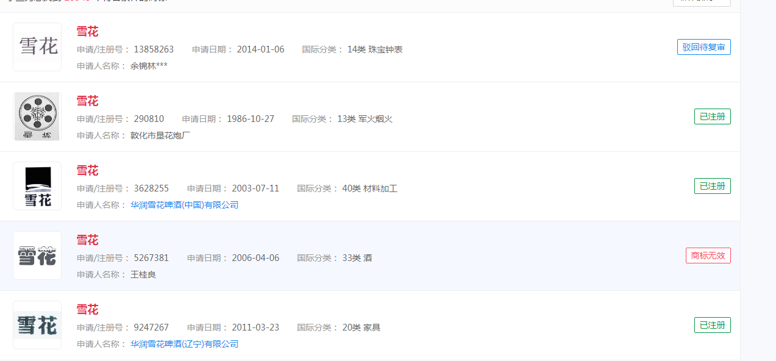
Task: Open applicant link 华润雪花啤酒(中国)有限公司
Action: point(184,205)
